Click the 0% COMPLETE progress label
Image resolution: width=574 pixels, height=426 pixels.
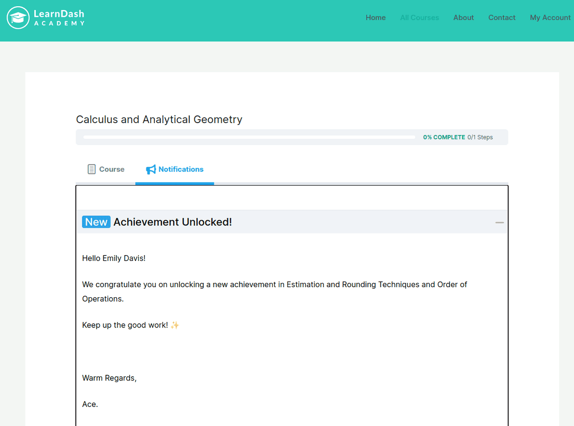444,137
